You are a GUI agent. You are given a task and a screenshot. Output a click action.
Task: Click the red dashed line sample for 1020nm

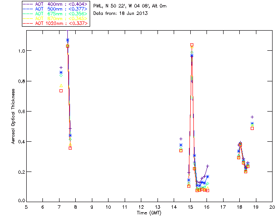coord(28,23)
